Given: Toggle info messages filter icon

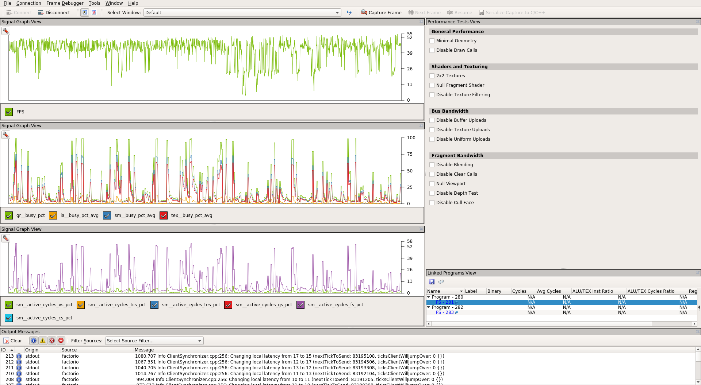Looking at the screenshot, I should coord(34,341).
